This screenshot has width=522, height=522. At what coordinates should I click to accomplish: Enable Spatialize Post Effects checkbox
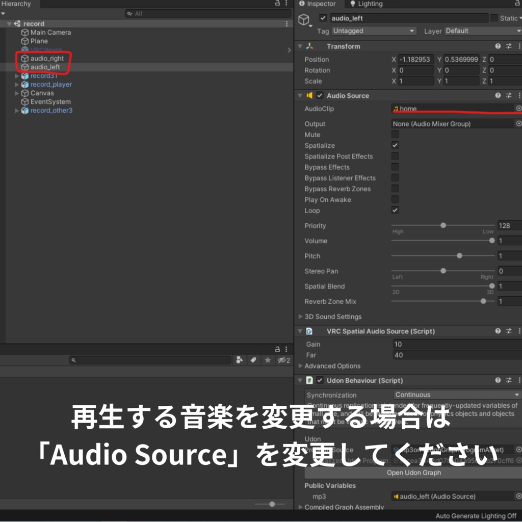[395, 156]
